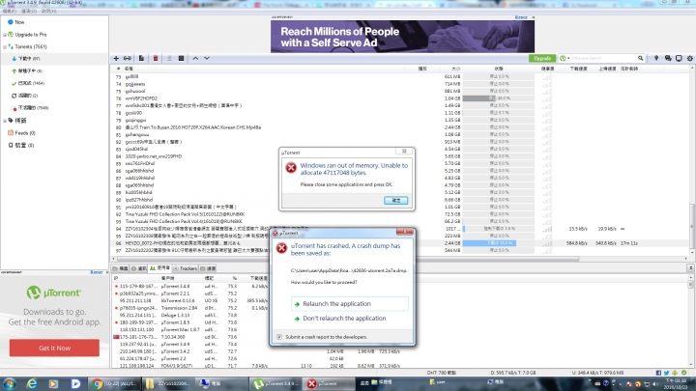The height and width of the screenshot is (391, 696).
Task: Move torrent up in queue
Action: [195, 59]
